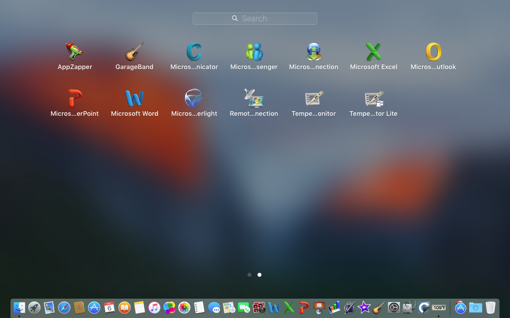Launch Numbers from the dock

pos(334,307)
